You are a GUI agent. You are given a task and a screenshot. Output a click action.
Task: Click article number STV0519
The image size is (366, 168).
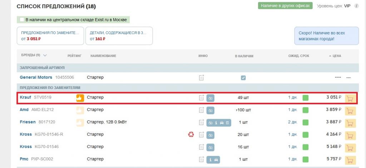point(43,98)
